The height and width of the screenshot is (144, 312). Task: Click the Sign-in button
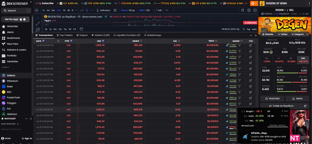(27, 139)
